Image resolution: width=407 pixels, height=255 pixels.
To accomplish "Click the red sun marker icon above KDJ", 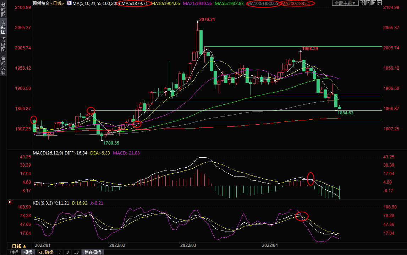I will [10, 202].
